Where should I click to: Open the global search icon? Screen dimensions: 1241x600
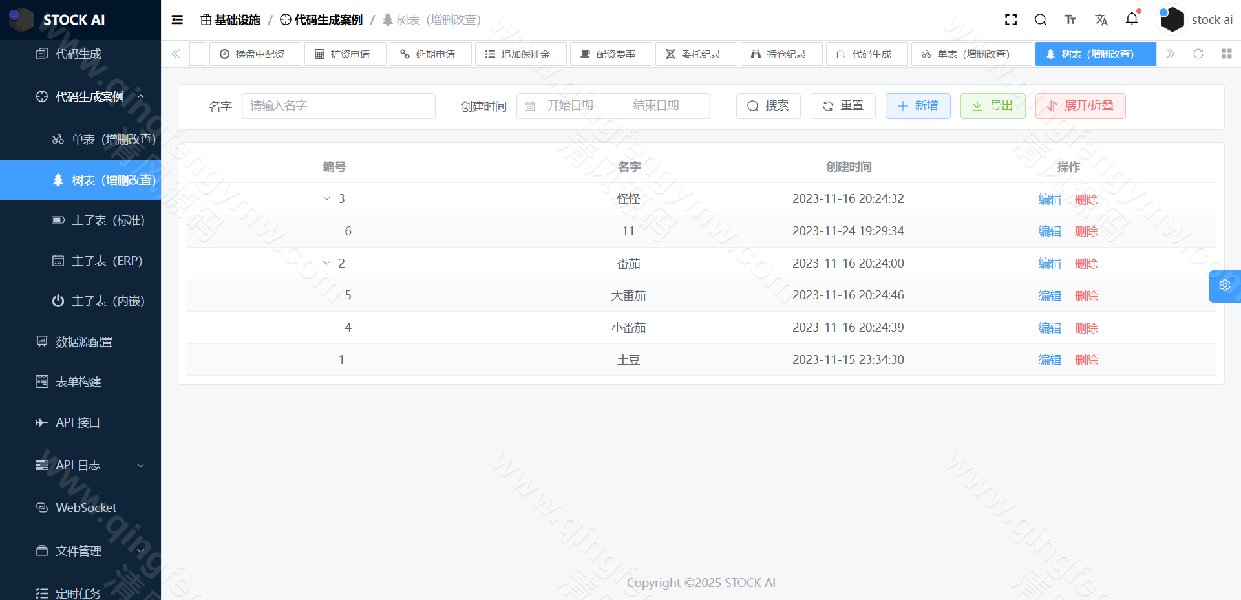(1040, 19)
